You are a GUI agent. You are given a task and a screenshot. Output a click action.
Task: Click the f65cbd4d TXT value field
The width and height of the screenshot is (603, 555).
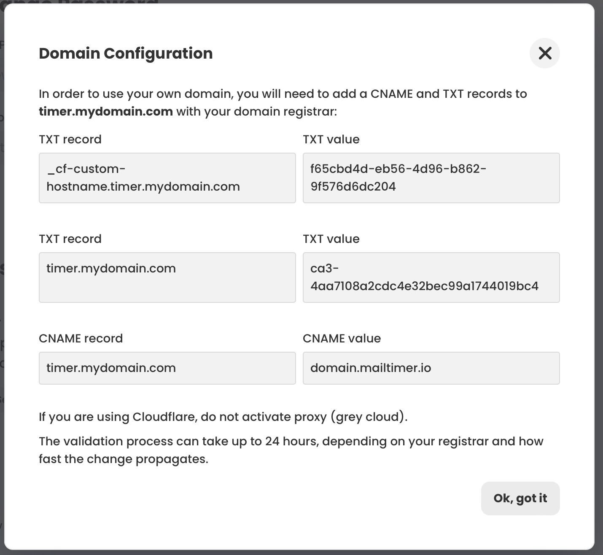coord(431,178)
